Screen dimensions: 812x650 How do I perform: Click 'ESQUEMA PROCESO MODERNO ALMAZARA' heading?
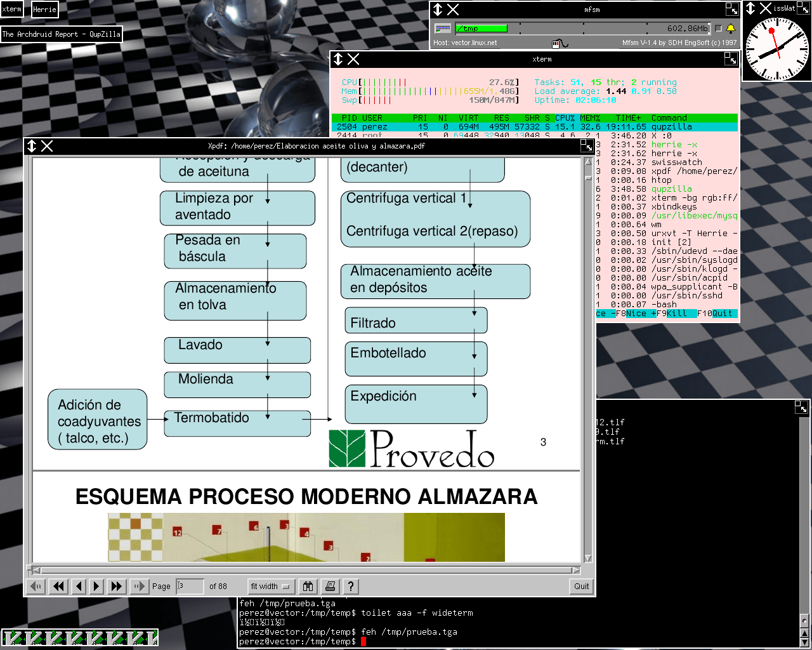[306, 496]
